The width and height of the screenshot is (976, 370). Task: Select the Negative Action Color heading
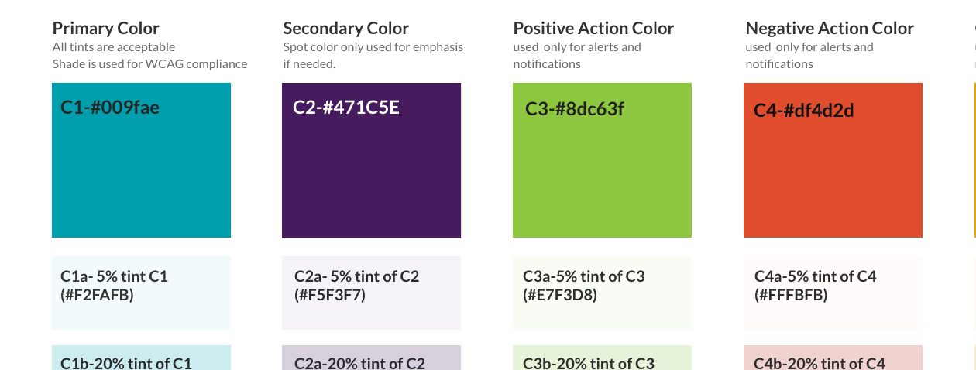click(830, 29)
